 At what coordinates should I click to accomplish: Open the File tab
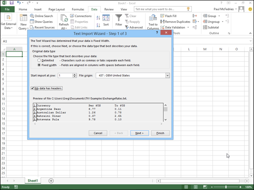[x=7, y=9]
